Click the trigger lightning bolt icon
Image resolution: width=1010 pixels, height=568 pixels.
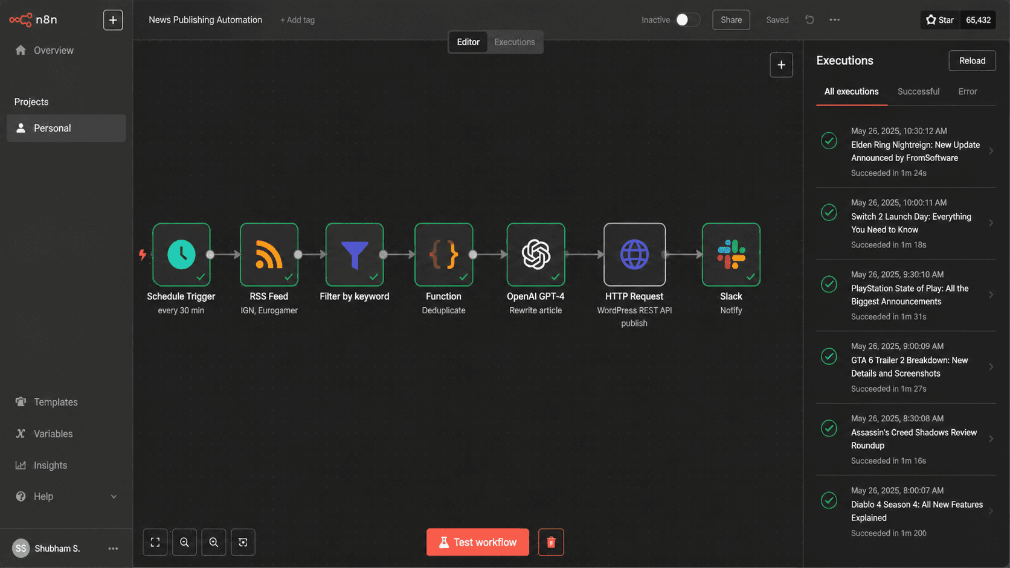coord(143,255)
